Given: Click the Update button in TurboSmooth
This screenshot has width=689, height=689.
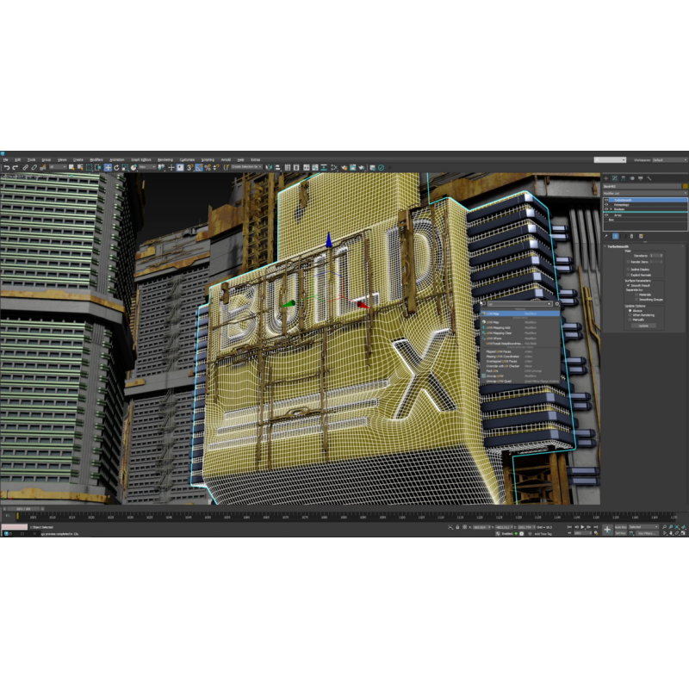Looking at the screenshot, I should pos(643,326).
